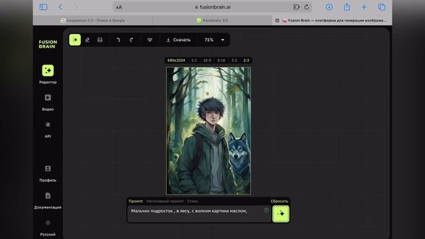Undo the last action
Viewport: 425px width, 239px height.
pyautogui.click(x=118, y=40)
